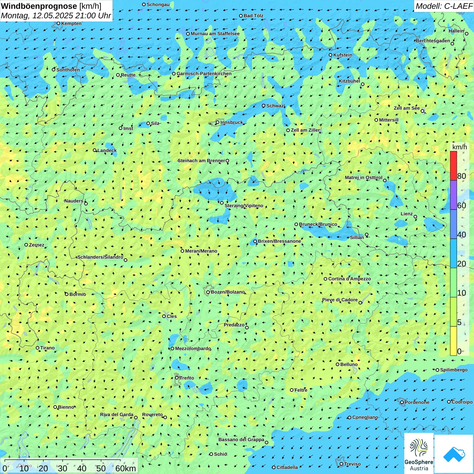The width and height of the screenshot is (474, 474).
Task: Click the Zell am Ziller label
Action: coord(305,130)
